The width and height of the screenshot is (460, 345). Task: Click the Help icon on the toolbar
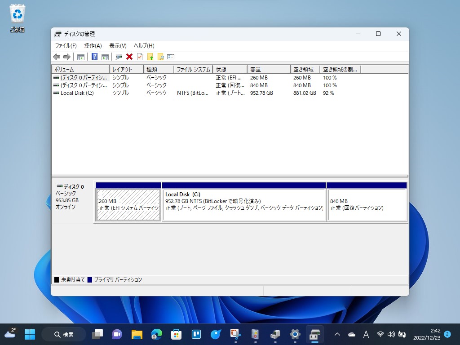tap(94, 57)
